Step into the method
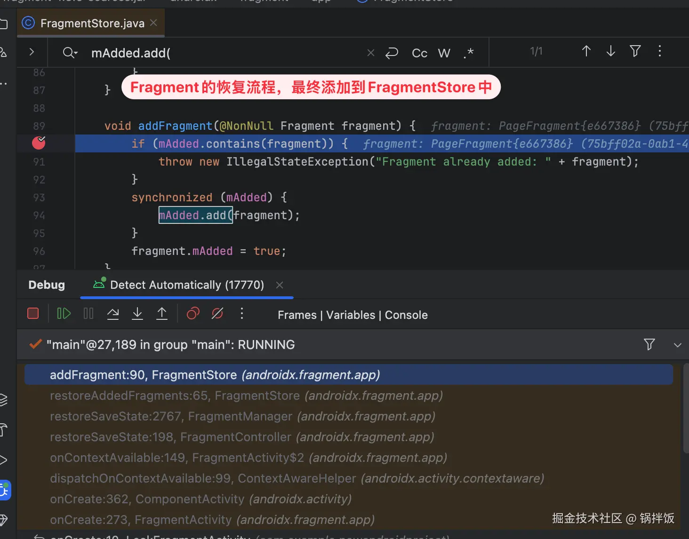This screenshot has height=539, width=689. 137,313
